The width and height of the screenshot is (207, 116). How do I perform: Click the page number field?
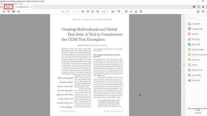click(73, 12)
